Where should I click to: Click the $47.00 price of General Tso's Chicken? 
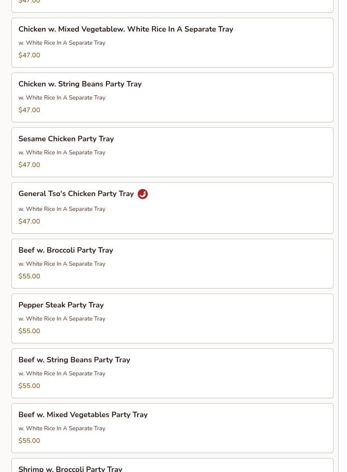pyautogui.click(x=29, y=221)
